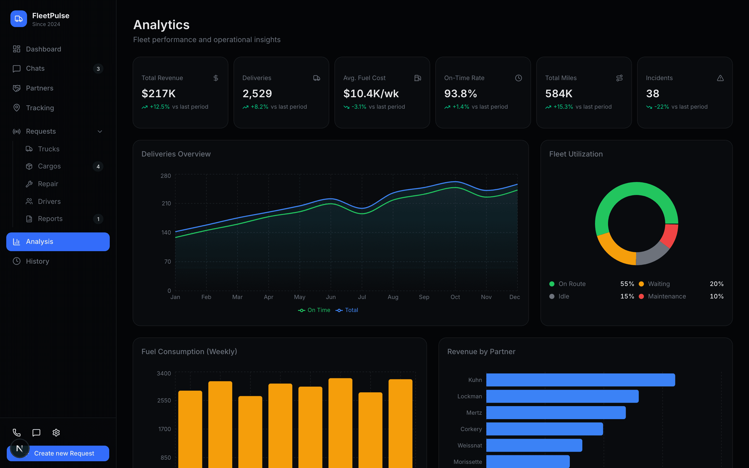
Task: Open the History page
Action: 58,261
